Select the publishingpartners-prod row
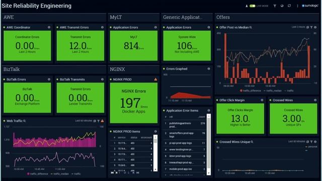Image resolution: width=322 pixels, height=181 pixels. click(185, 125)
